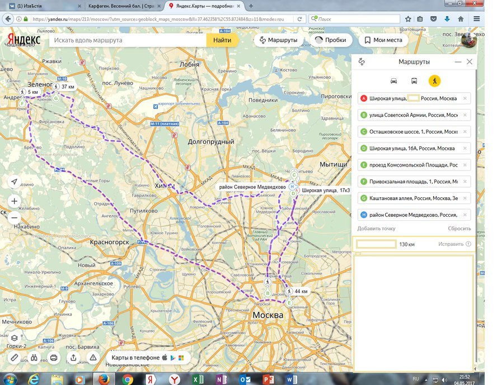The height and width of the screenshot is (385, 497).
Task: Click the Найти search button
Action: (x=222, y=40)
